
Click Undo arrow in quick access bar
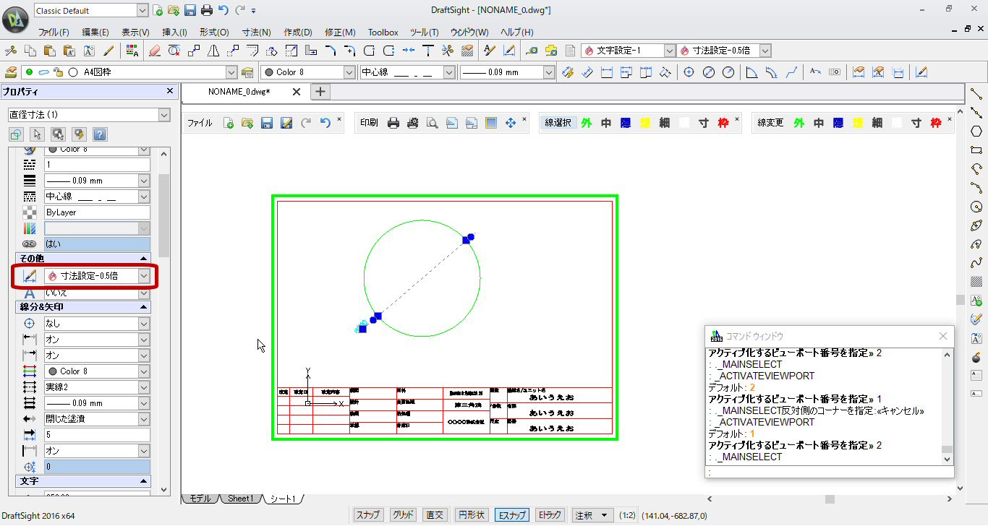[223, 10]
